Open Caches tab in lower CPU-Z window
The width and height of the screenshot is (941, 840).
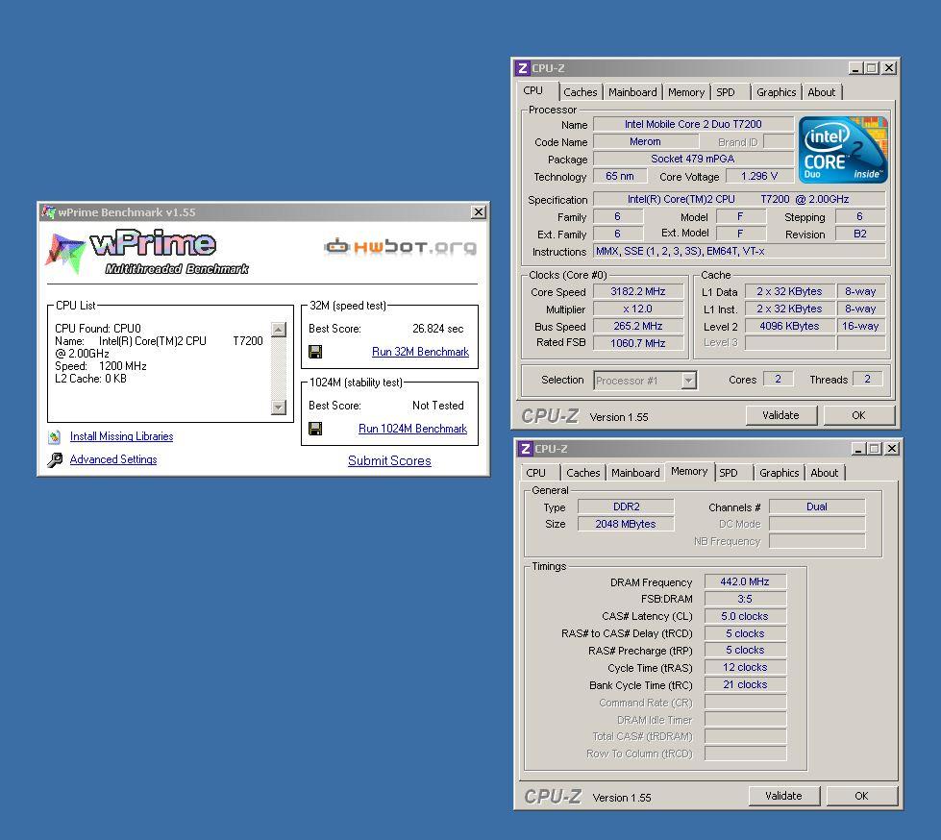pyautogui.click(x=583, y=473)
